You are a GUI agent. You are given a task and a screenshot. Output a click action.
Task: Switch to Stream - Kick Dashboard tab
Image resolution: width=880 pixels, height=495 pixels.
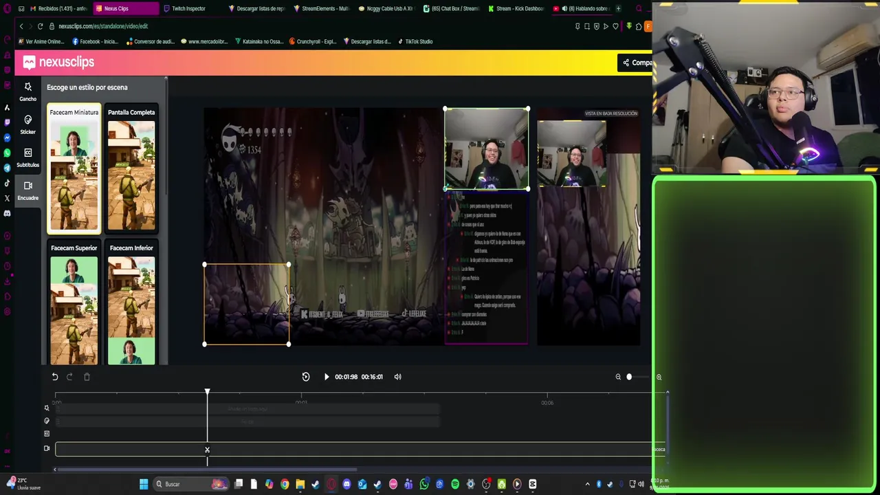pos(516,8)
